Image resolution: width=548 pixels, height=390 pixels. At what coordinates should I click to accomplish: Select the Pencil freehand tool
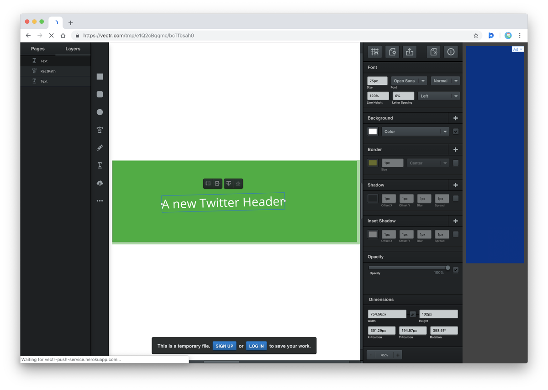[100, 148]
